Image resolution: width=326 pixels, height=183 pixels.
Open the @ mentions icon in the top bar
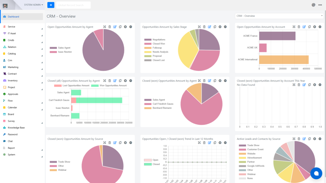[313, 5]
